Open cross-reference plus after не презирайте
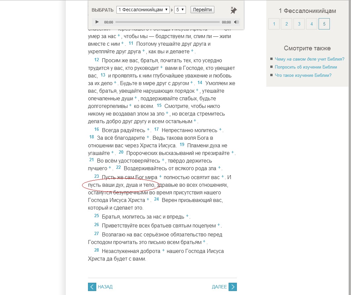Image resolution: width=351 pixels, height=295 pixels. coord(233,152)
